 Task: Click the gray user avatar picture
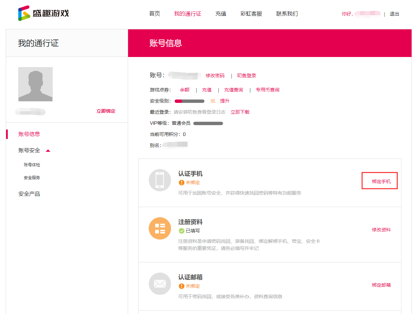tap(35, 84)
